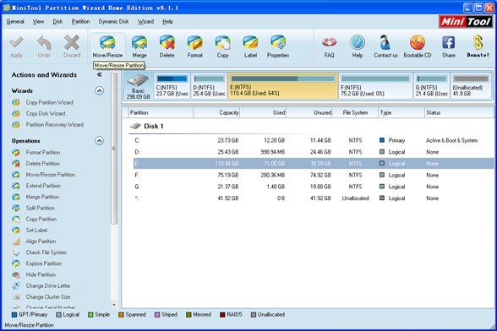497x331 pixels.
Task: Launch Copy Partition Wizard
Action: 49,102
